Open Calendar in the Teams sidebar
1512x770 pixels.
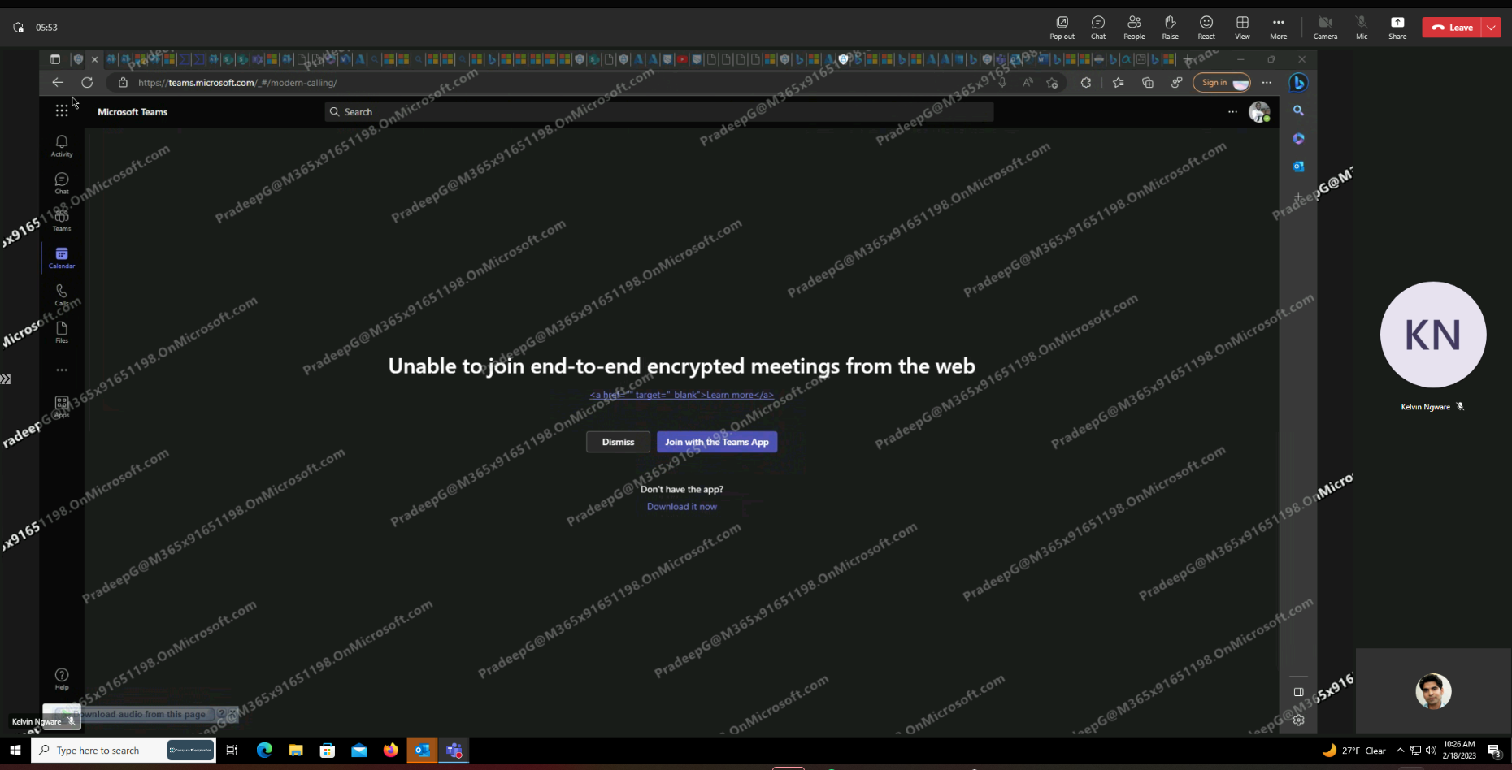(x=62, y=257)
